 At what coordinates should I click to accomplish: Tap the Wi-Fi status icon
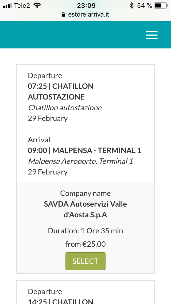coord(37,5)
